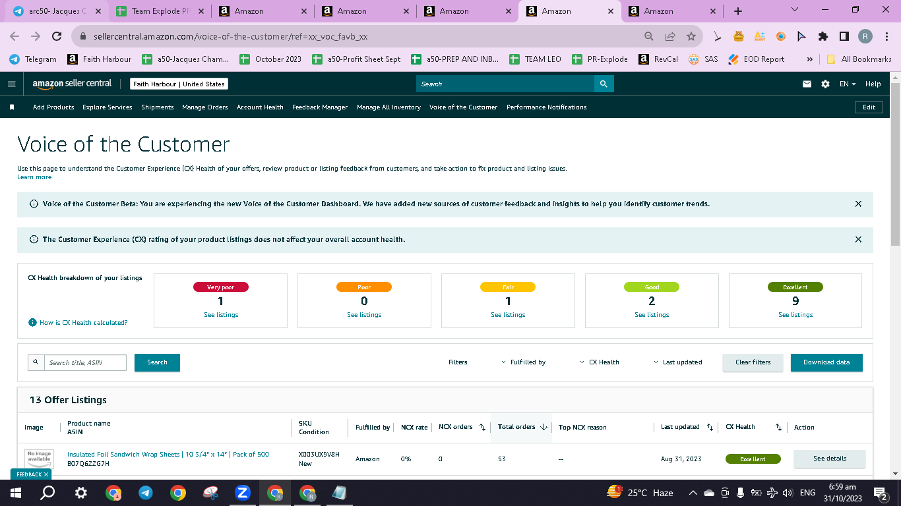Sort listings by NCX orders
The height and width of the screenshot is (506, 901).
coord(482,427)
